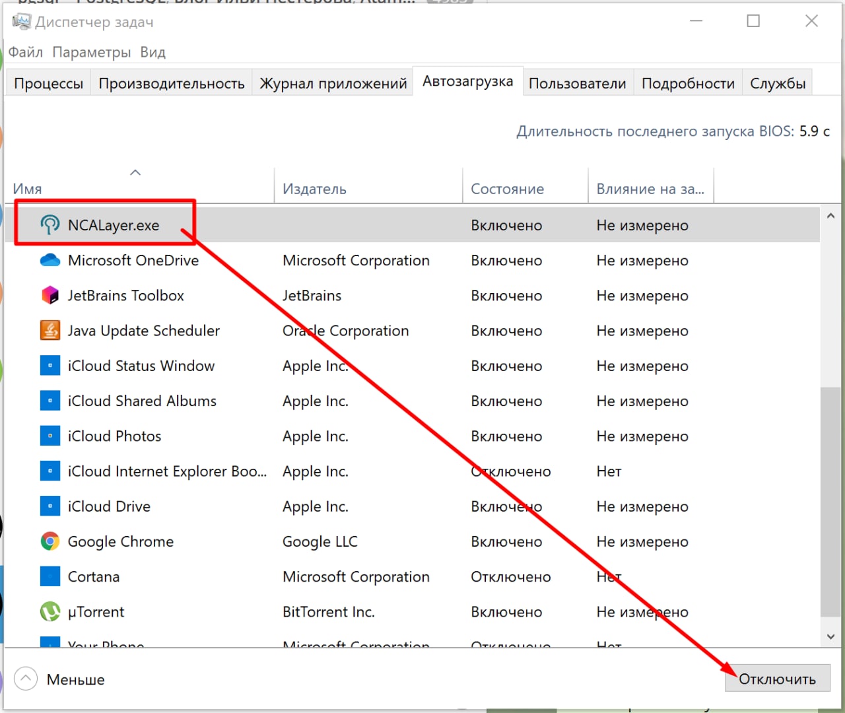Click the iCloud Drive icon
The image size is (845, 713).
point(50,506)
